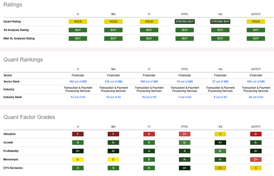Click the Sector Rank row label
This screenshot has height=176, width=274.
click(x=12, y=82)
